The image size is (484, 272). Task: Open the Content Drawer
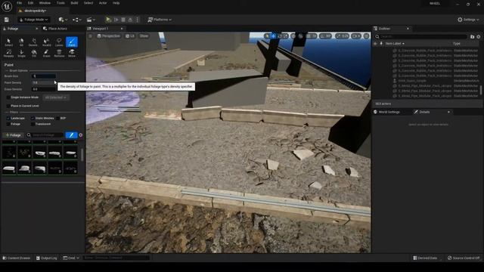(17, 258)
